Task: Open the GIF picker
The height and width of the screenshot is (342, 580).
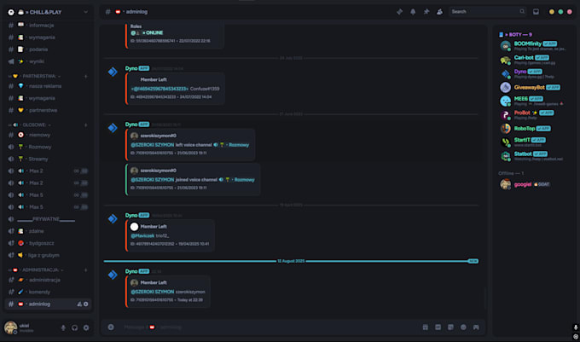Action: [438, 328]
